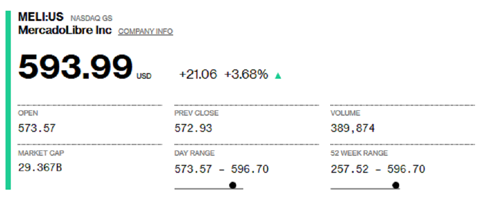Click the +3.68% percent change
Viewport: 478px width, 205px height.
point(246,75)
